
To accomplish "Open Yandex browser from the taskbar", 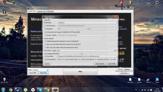I will 33,90.
